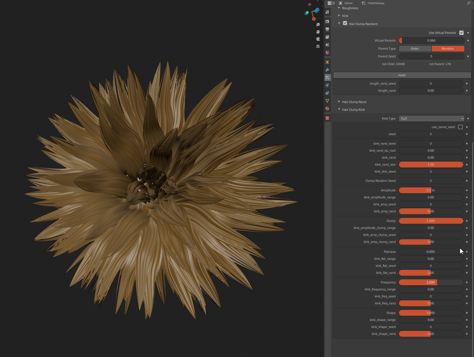Screen dimensions: 474x357
Task: Click the Frequency slider
Action: (431, 282)
